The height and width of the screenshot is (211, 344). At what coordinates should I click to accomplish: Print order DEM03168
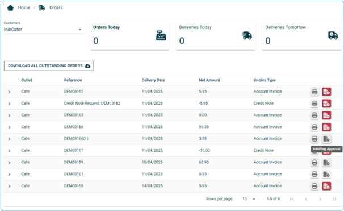[x=314, y=186]
